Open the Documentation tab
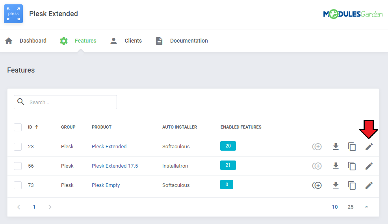Viewport: 388px width, 224px height. (x=189, y=41)
